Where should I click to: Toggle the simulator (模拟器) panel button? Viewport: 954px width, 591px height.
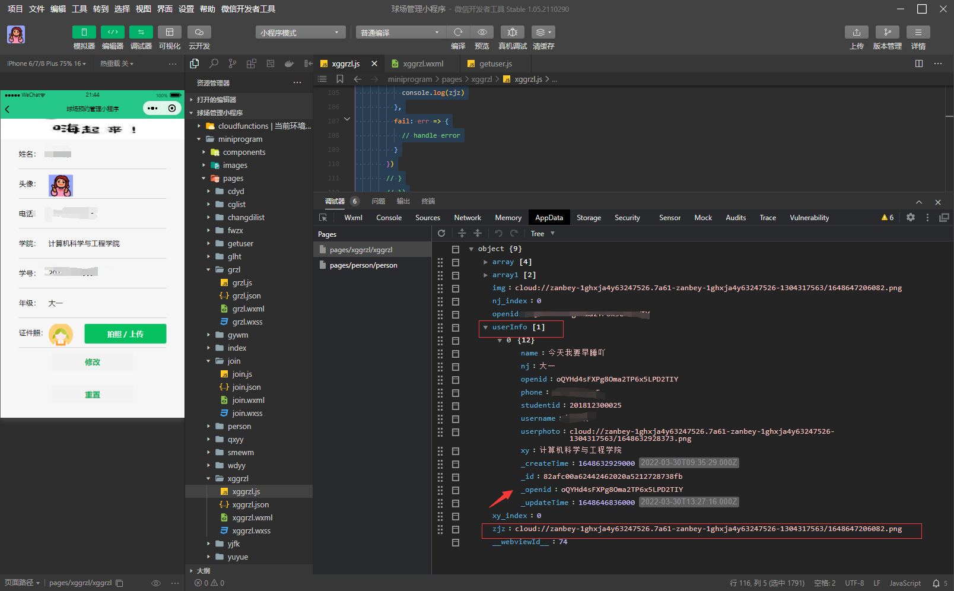84,32
